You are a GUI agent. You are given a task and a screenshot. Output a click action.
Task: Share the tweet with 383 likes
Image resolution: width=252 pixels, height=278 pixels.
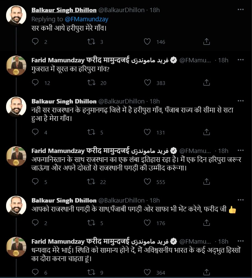tap(207, 83)
